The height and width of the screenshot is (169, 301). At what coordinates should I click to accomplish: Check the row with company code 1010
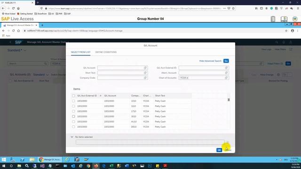point(73,101)
